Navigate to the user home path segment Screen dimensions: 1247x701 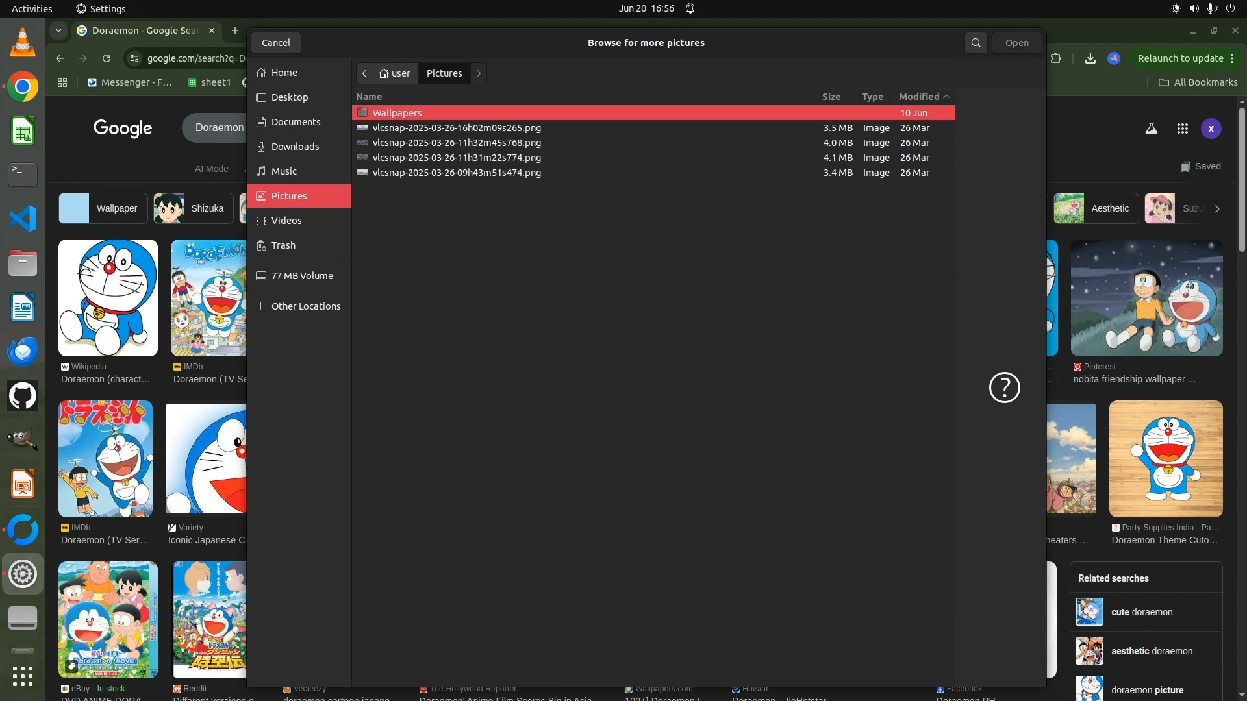[395, 73]
